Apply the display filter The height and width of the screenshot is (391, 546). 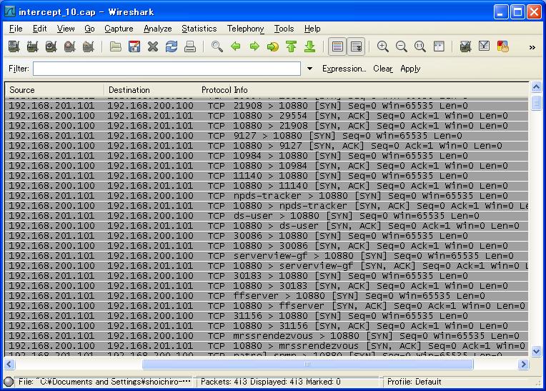tap(410, 69)
